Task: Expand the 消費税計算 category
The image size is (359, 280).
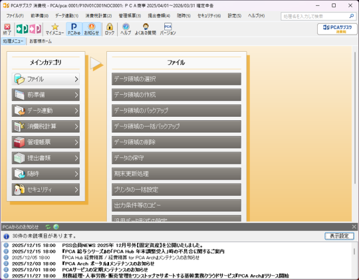Action: (46, 127)
